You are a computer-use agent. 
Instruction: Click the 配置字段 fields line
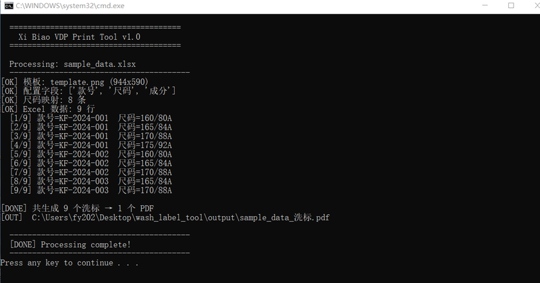(88, 91)
